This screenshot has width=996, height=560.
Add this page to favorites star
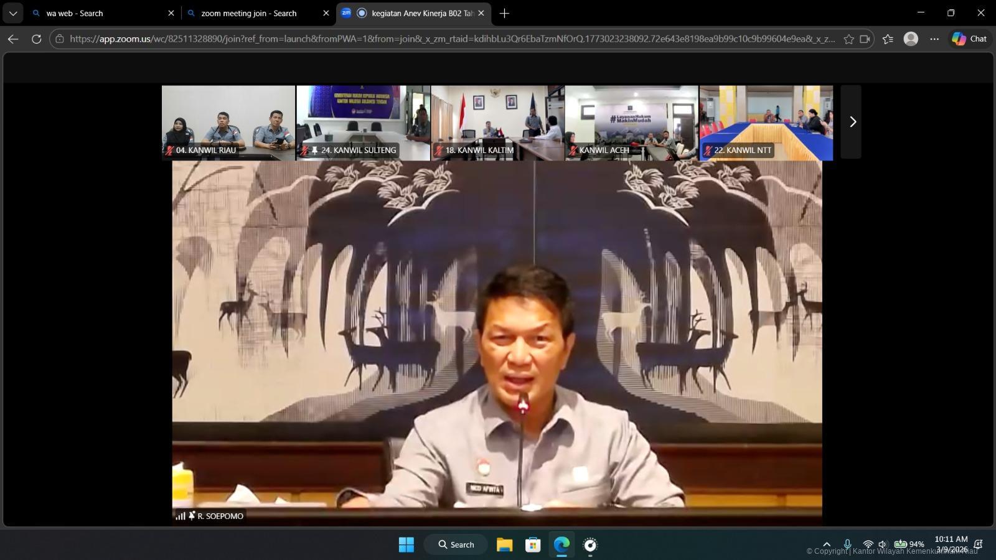tap(848, 39)
